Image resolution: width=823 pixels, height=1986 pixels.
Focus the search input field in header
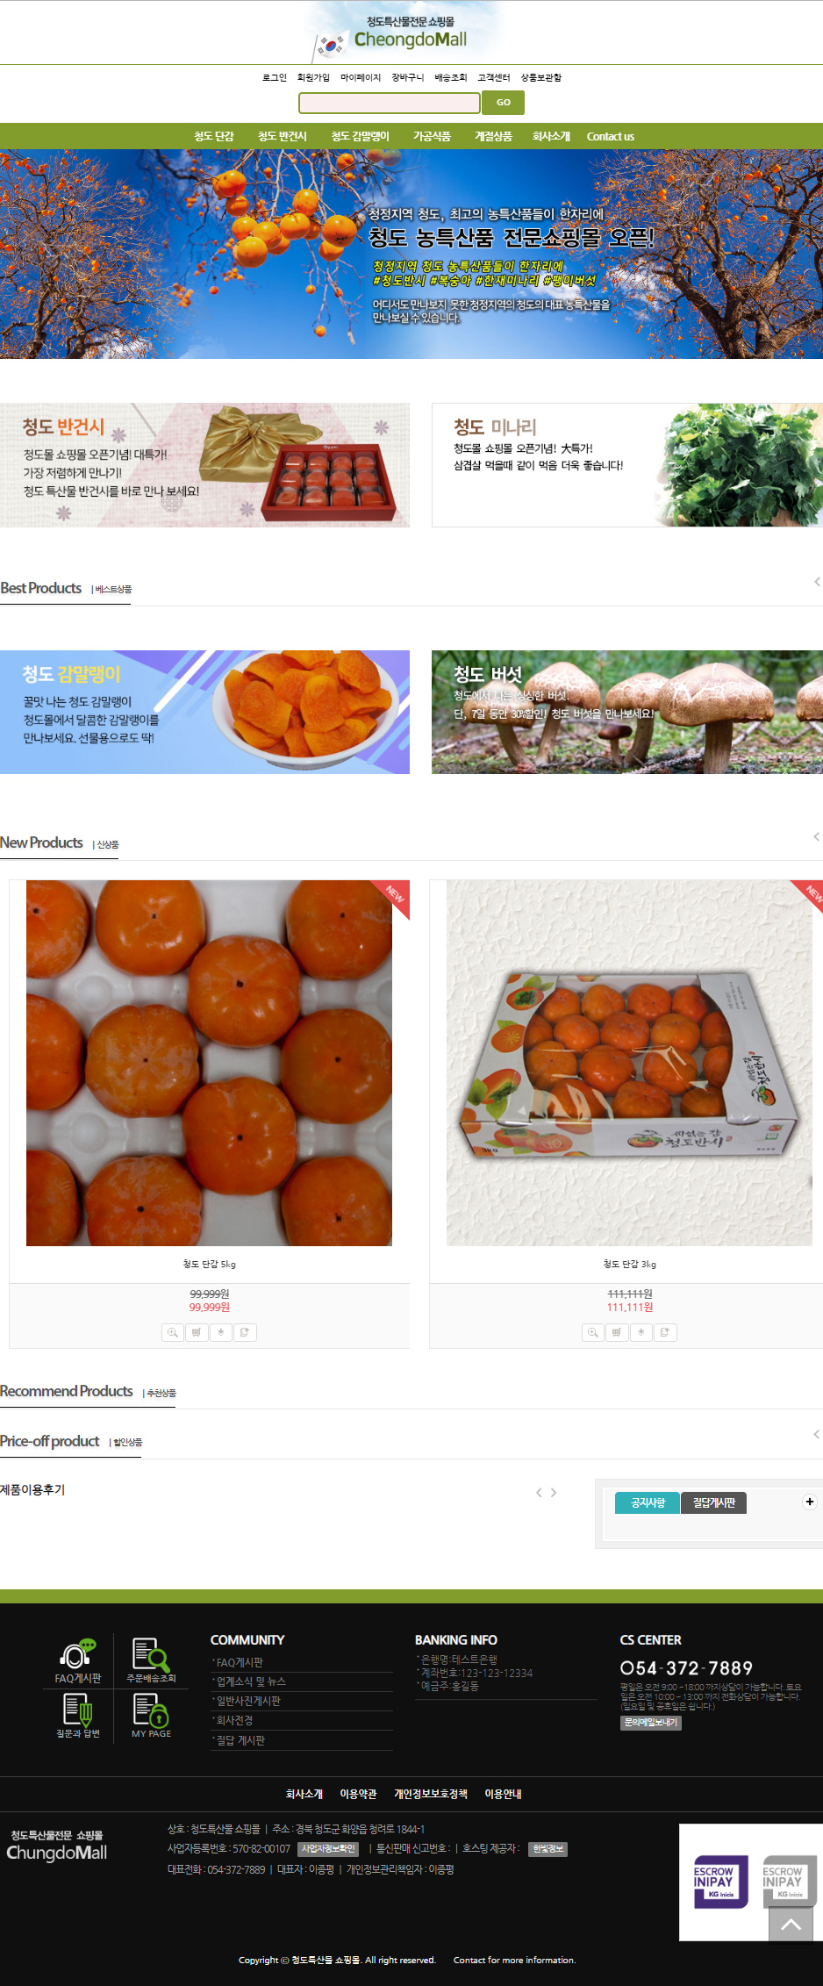tap(390, 103)
